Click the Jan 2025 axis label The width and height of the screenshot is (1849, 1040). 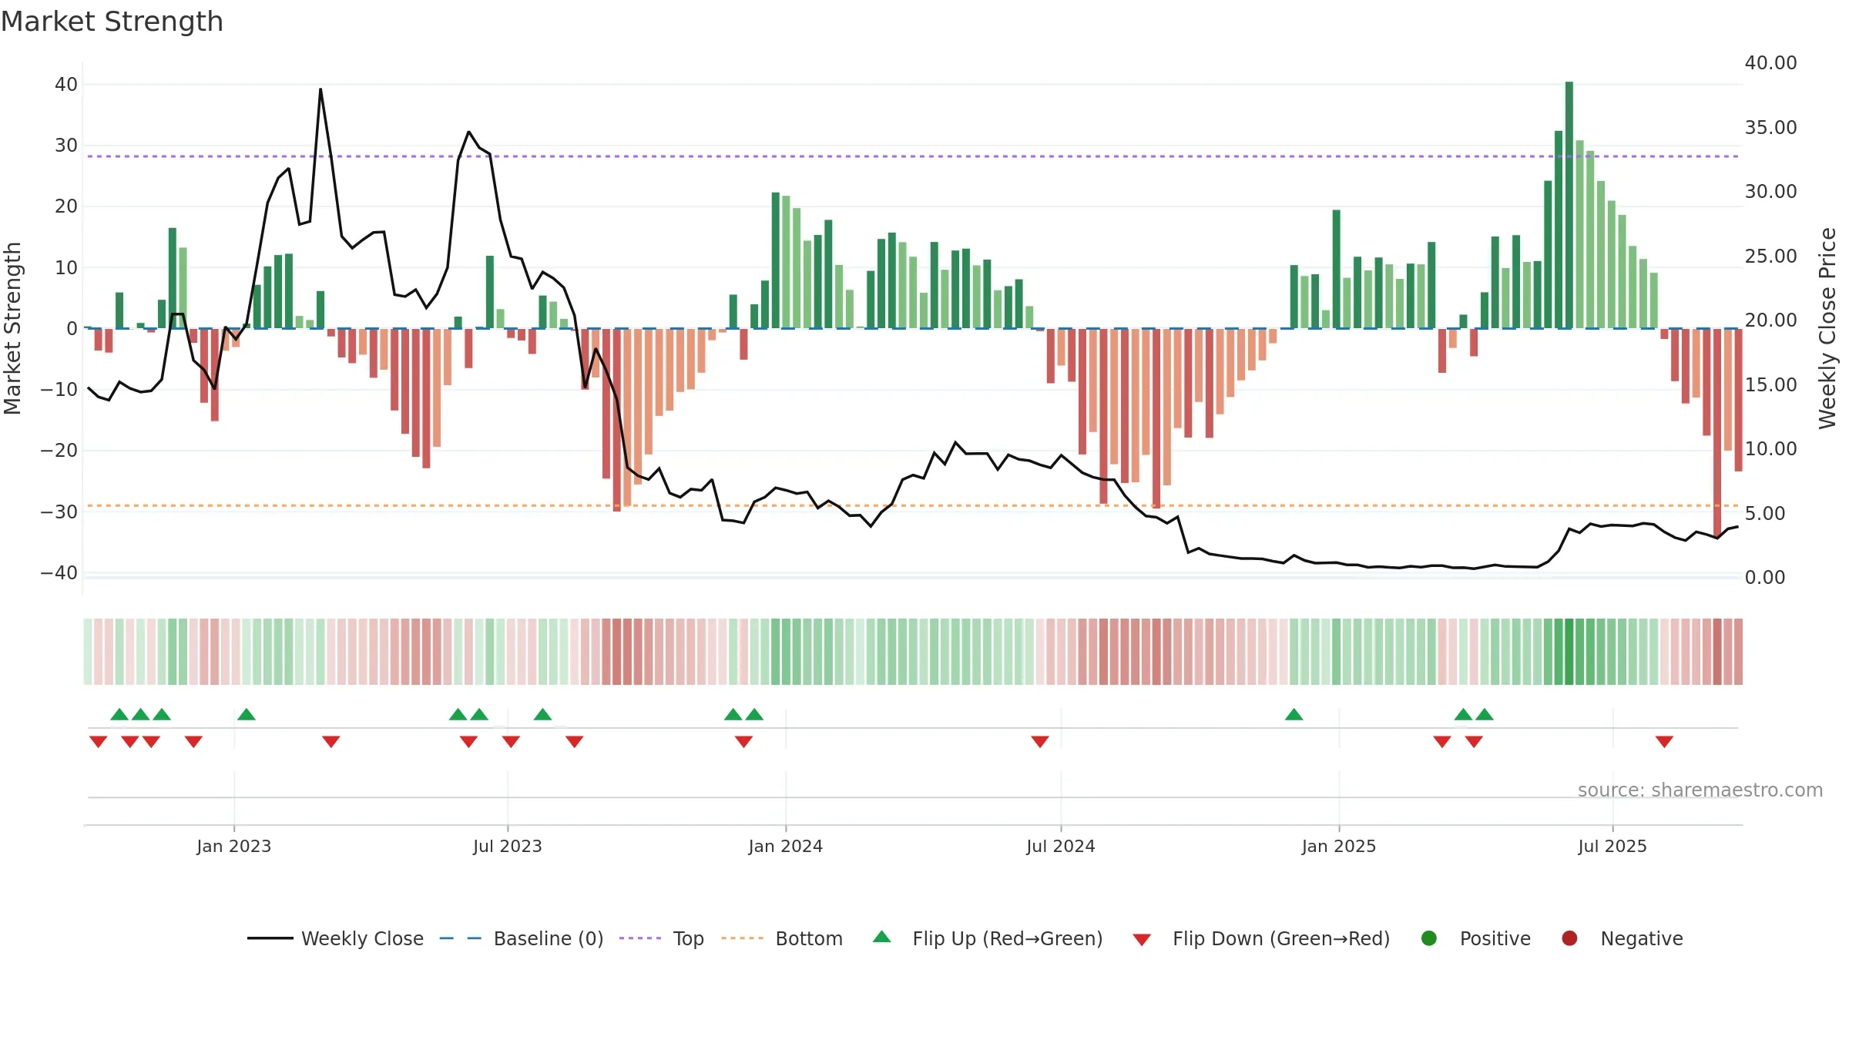click(1339, 846)
